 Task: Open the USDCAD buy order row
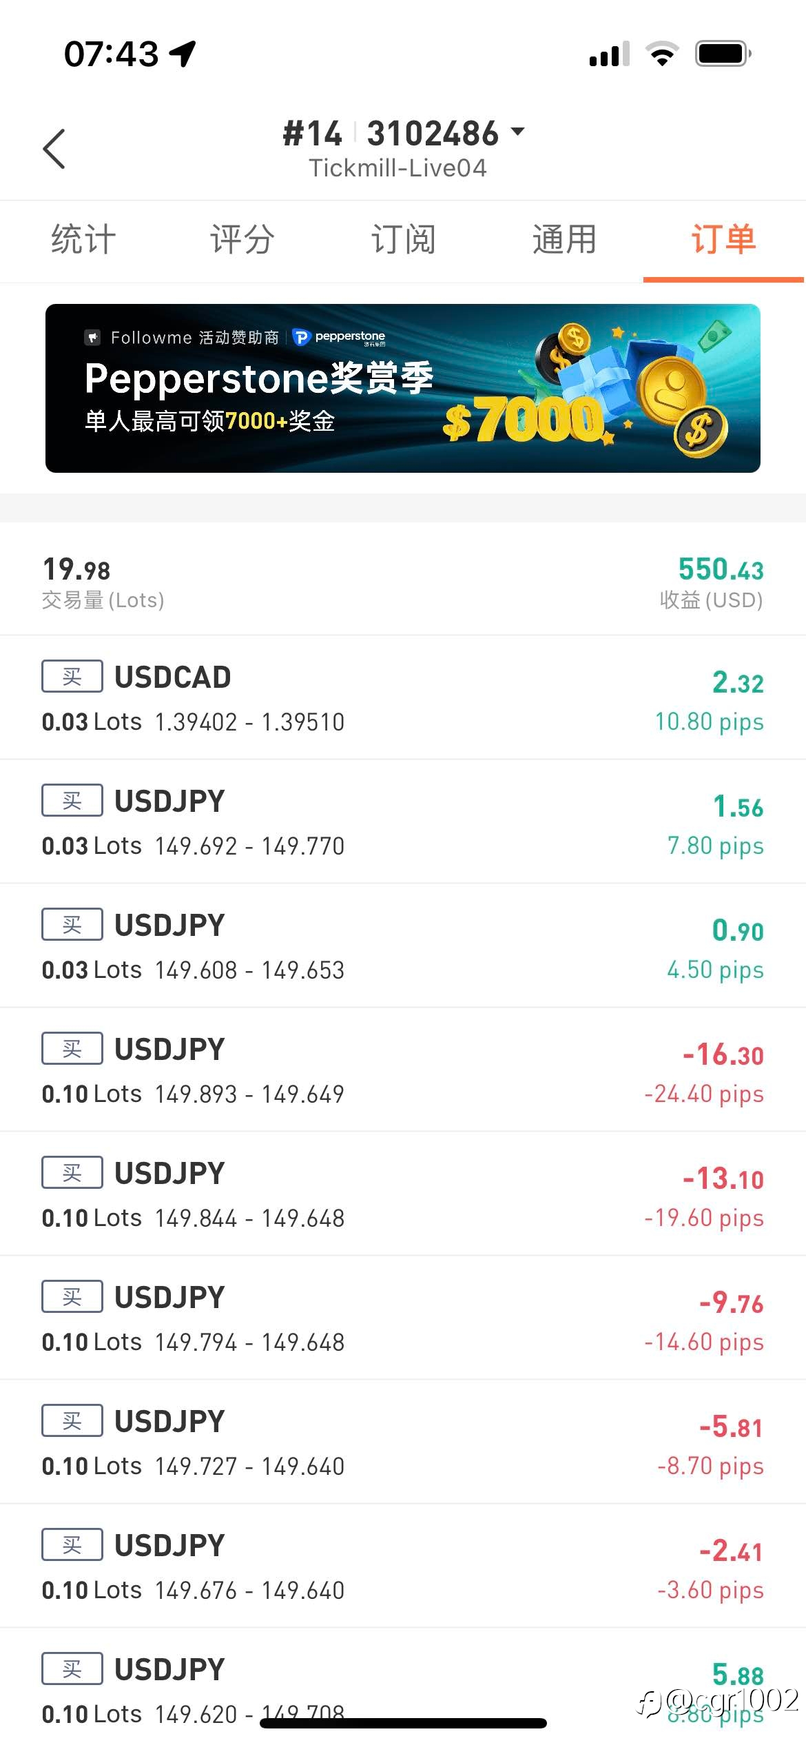coord(403,697)
